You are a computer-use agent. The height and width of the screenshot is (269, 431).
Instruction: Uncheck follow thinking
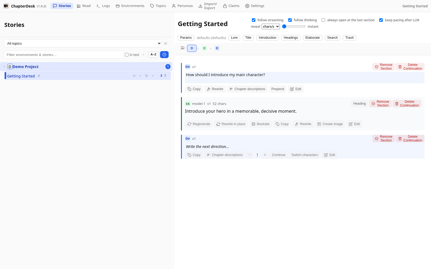pos(290,20)
